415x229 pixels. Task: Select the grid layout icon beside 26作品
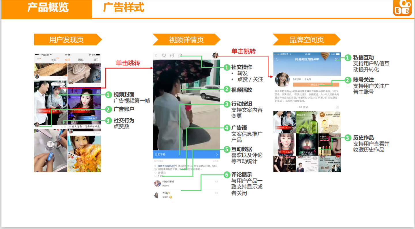tap(338, 107)
